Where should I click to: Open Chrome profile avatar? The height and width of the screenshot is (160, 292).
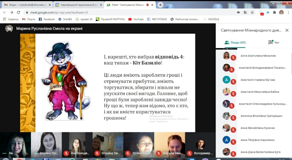[x=281, y=12]
